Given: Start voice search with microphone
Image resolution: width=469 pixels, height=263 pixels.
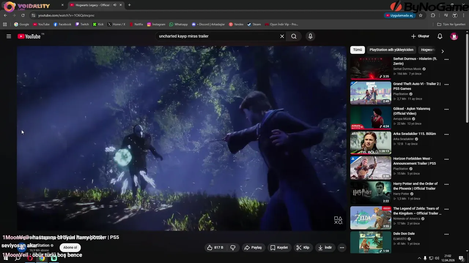Looking at the screenshot, I should point(310,36).
